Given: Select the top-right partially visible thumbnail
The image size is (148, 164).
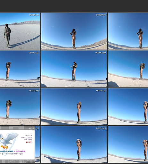Looking at the screenshot, I should point(128,31).
